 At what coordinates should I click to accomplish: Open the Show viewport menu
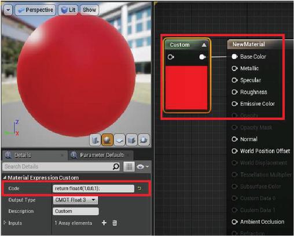(x=89, y=10)
